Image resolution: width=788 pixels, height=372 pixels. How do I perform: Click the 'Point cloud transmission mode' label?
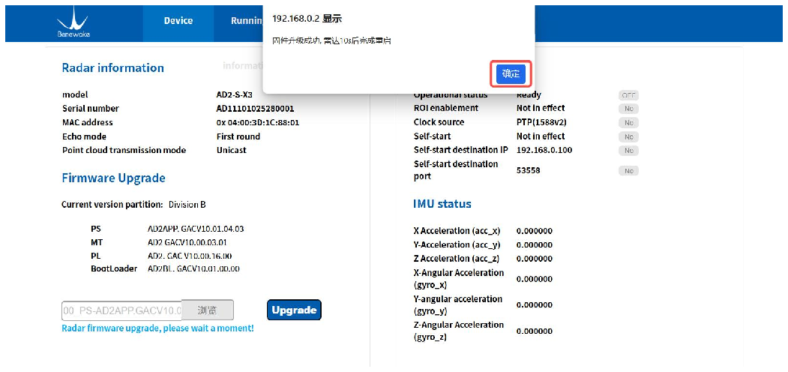click(x=124, y=150)
